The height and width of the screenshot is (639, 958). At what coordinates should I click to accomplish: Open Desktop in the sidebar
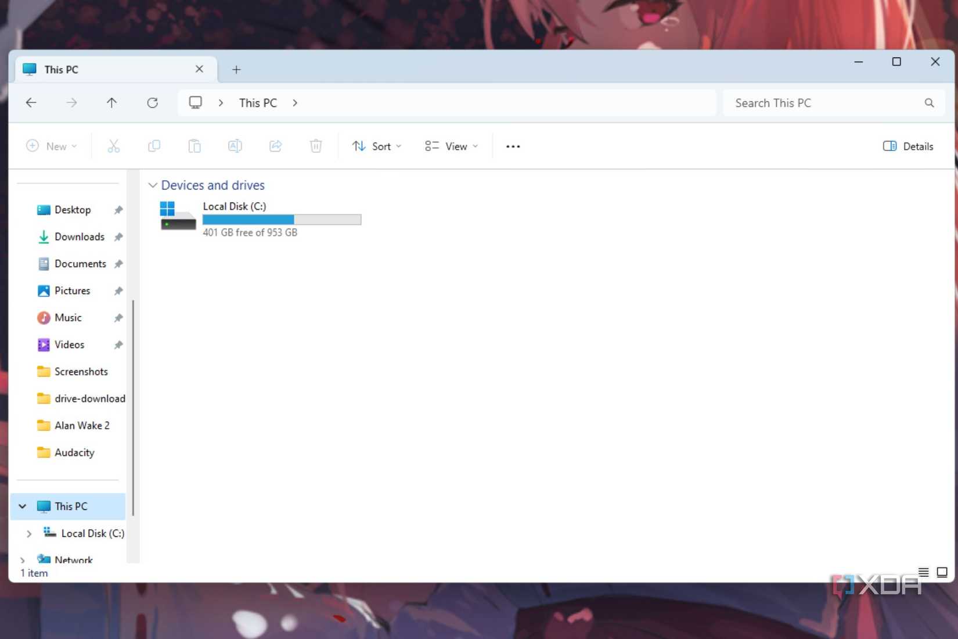click(x=73, y=210)
